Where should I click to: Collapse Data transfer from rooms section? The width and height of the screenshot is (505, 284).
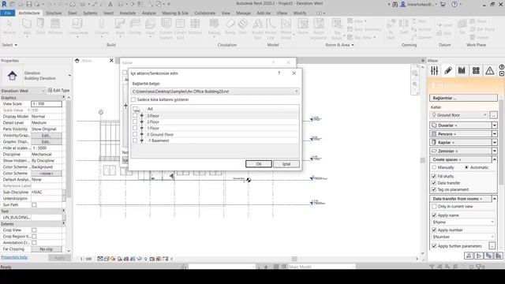[495, 199]
